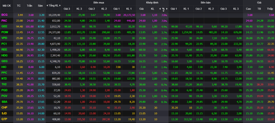Click BCG total volume 10,229,40
The height and width of the screenshot is (123, 275).
[54, 15]
